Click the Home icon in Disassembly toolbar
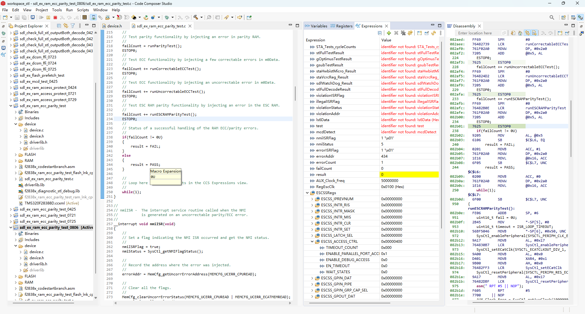The height and width of the screenshot is (314, 585). (520, 33)
